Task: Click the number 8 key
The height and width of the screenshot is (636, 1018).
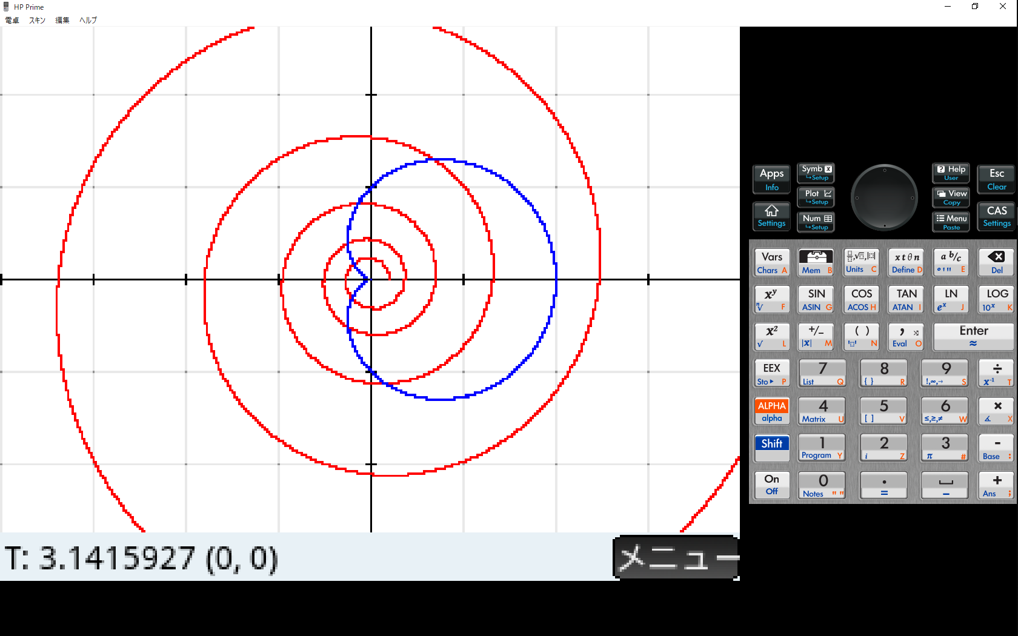Action: (884, 374)
